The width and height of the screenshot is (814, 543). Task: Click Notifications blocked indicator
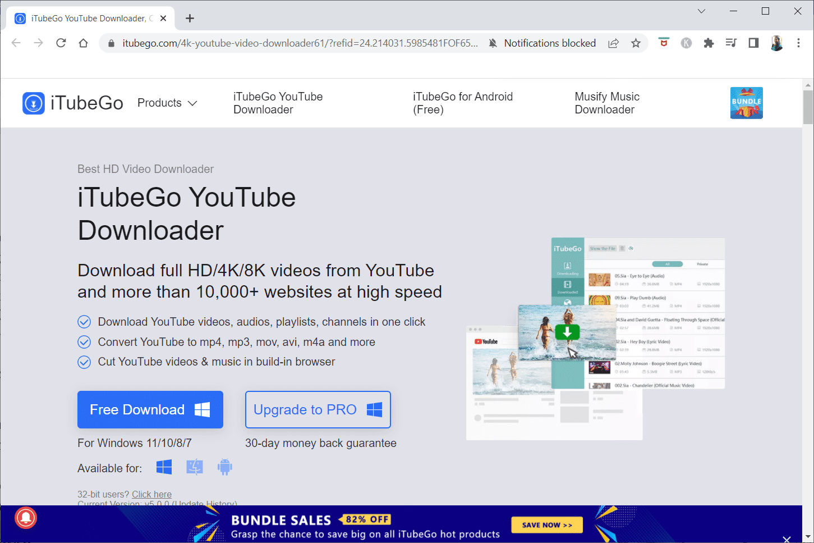pyautogui.click(x=542, y=43)
